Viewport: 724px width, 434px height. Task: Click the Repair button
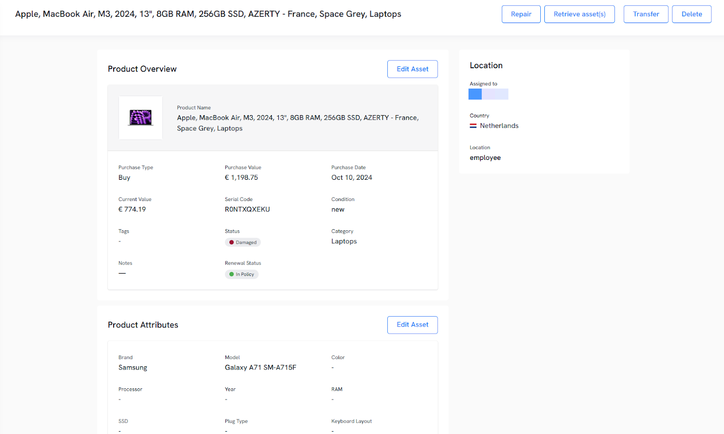pos(521,14)
